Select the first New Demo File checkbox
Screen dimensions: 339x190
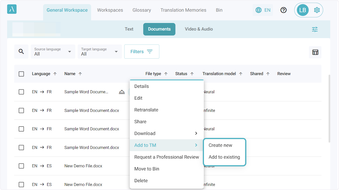[21, 166]
